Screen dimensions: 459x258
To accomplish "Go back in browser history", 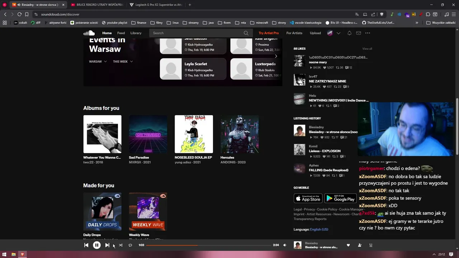I will 5,14.
